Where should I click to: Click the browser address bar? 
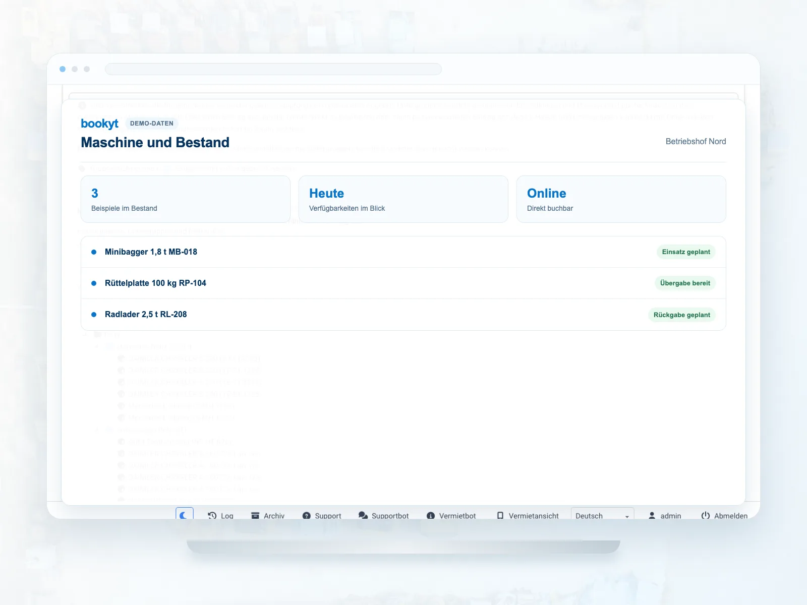pyautogui.click(x=273, y=69)
